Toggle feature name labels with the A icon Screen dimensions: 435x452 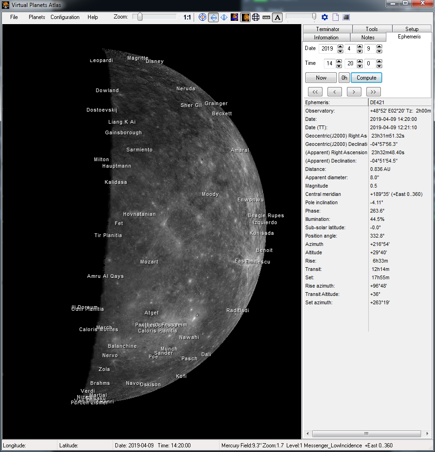click(x=277, y=17)
